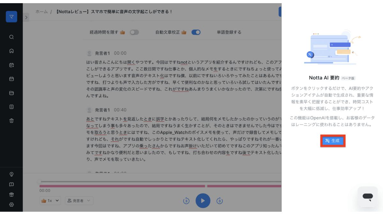This screenshot has height=215, width=383.
Task: Click the 生成 button
Action: tap(333, 141)
